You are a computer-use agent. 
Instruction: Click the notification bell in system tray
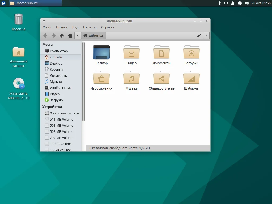pos(233,3)
